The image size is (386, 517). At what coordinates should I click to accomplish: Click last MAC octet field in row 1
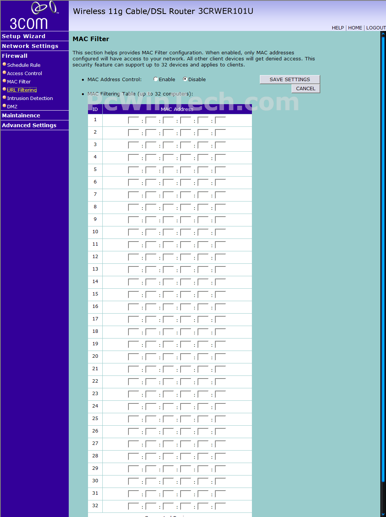[221, 120]
